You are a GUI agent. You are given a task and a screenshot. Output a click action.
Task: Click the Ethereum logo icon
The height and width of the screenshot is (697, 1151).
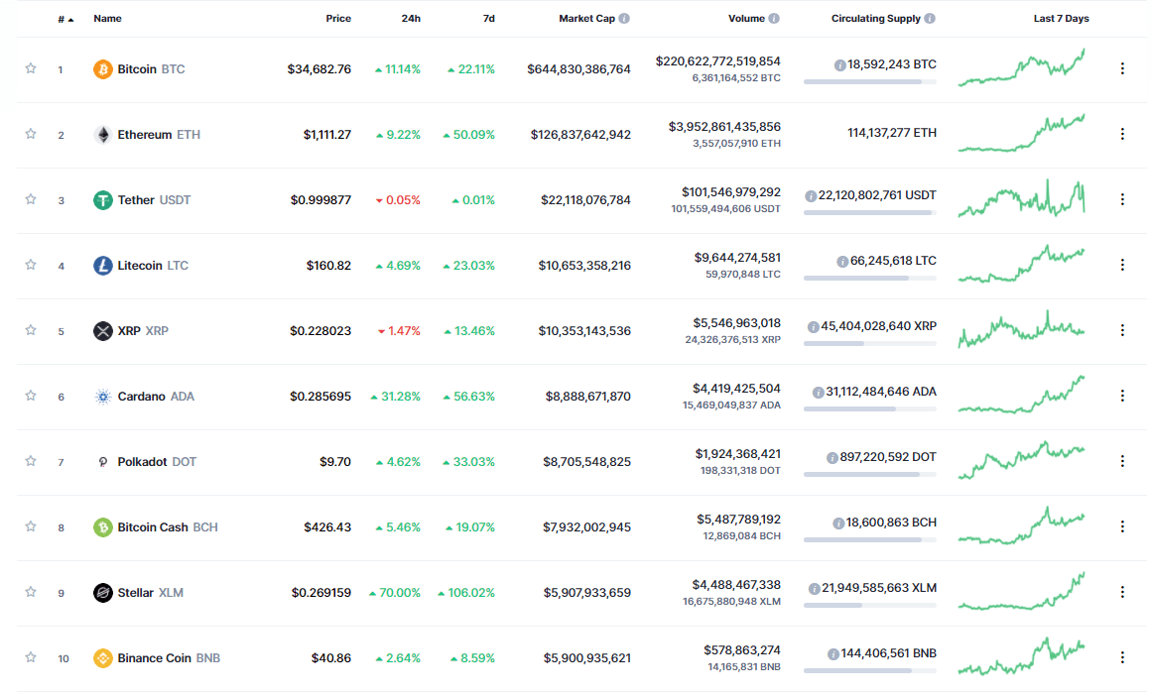pyautogui.click(x=103, y=135)
